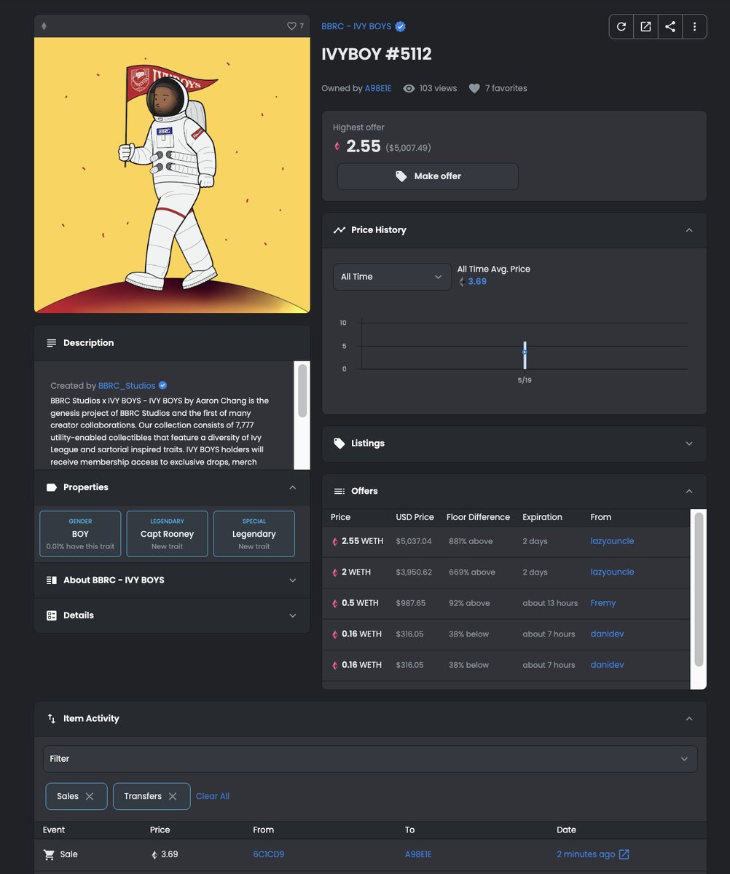Open buyer A98E1E link in sale row
Screen dimensions: 730x874
(418, 854)
